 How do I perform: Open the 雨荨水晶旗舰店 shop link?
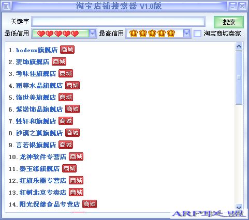tap(39, 86)
